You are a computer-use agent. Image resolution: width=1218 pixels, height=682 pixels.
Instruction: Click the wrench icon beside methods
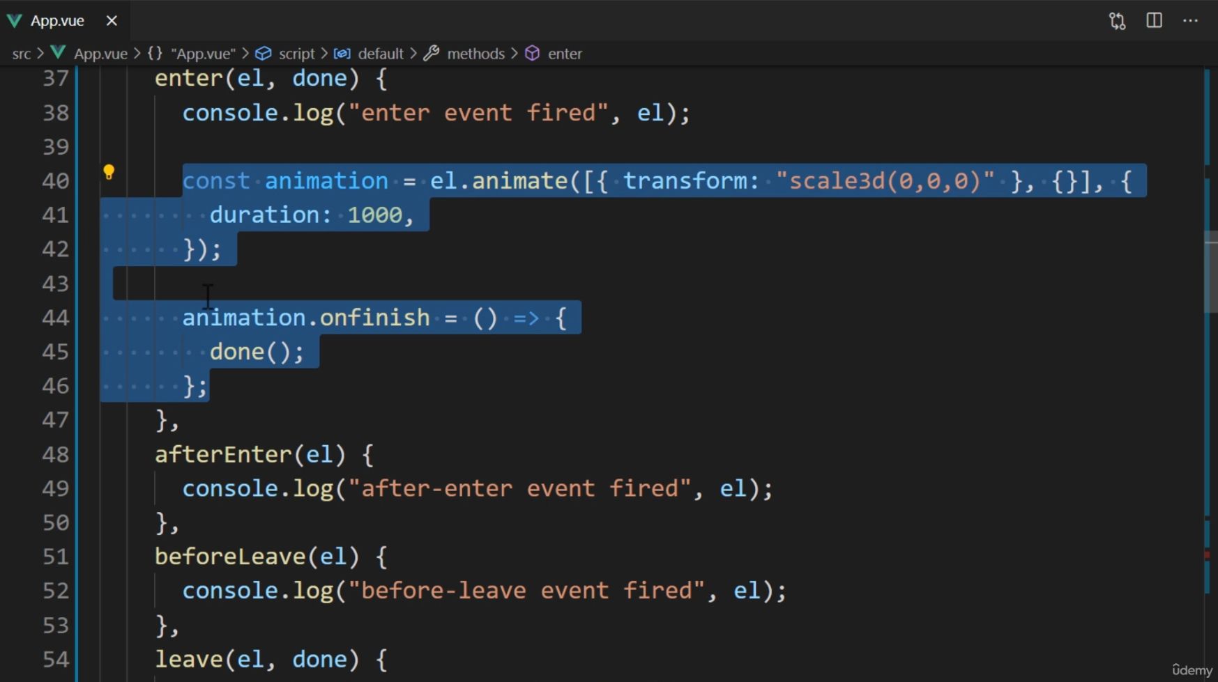tap(432, 53)
